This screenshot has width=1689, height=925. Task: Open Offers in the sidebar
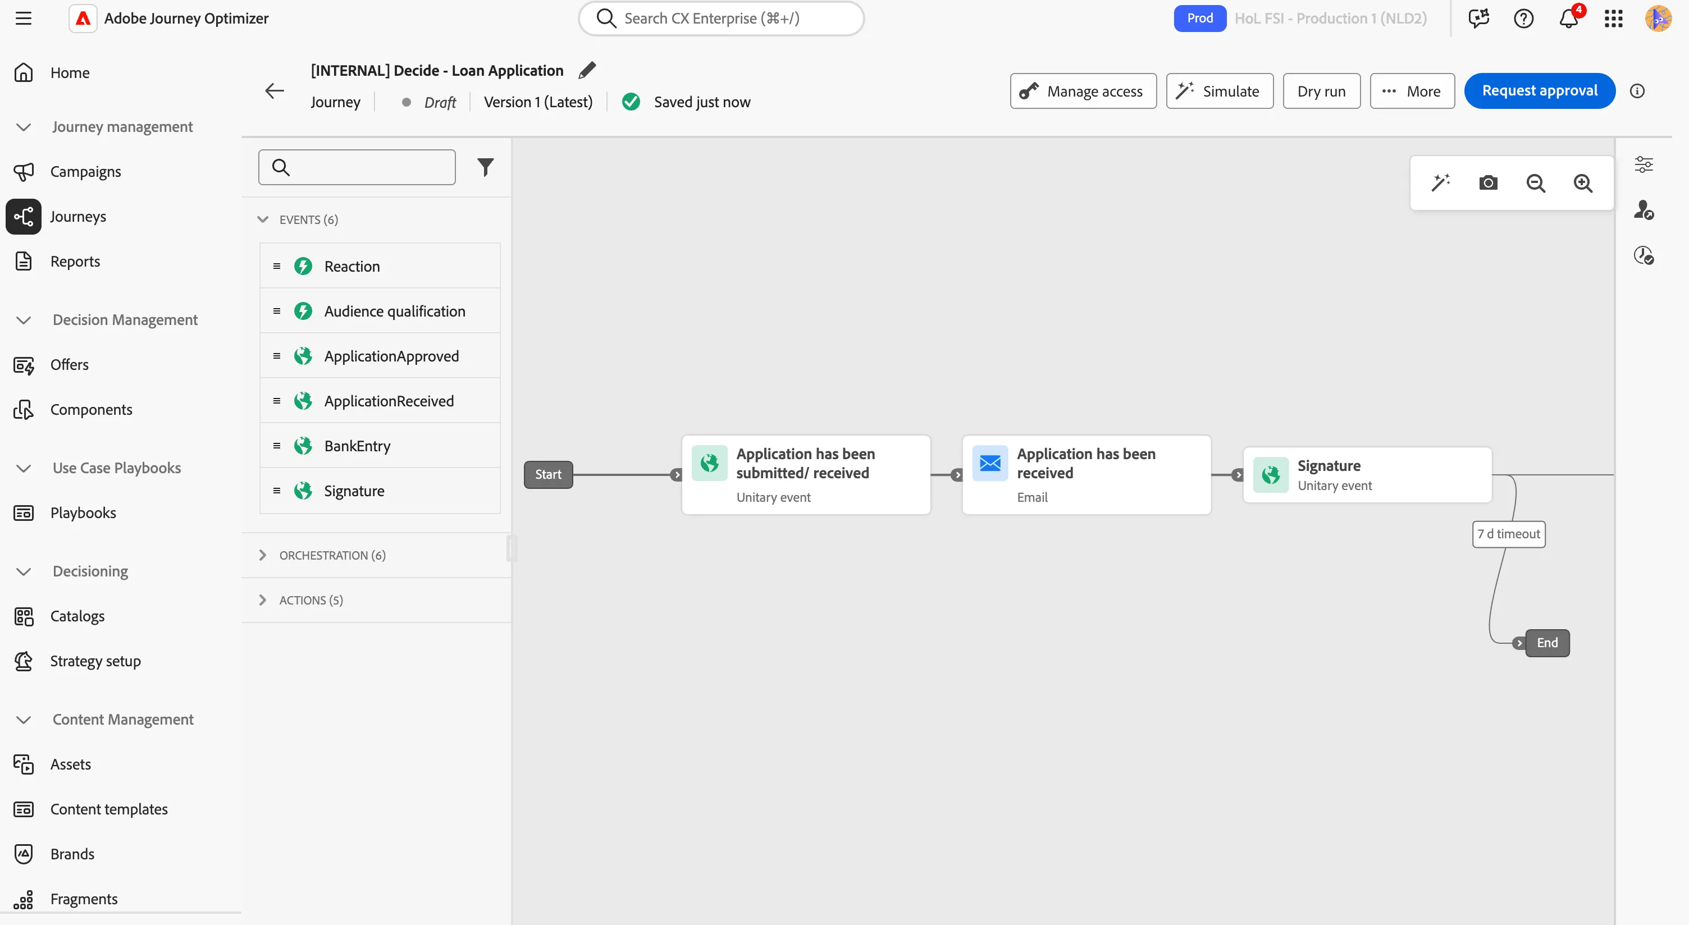tap(69, 364)
